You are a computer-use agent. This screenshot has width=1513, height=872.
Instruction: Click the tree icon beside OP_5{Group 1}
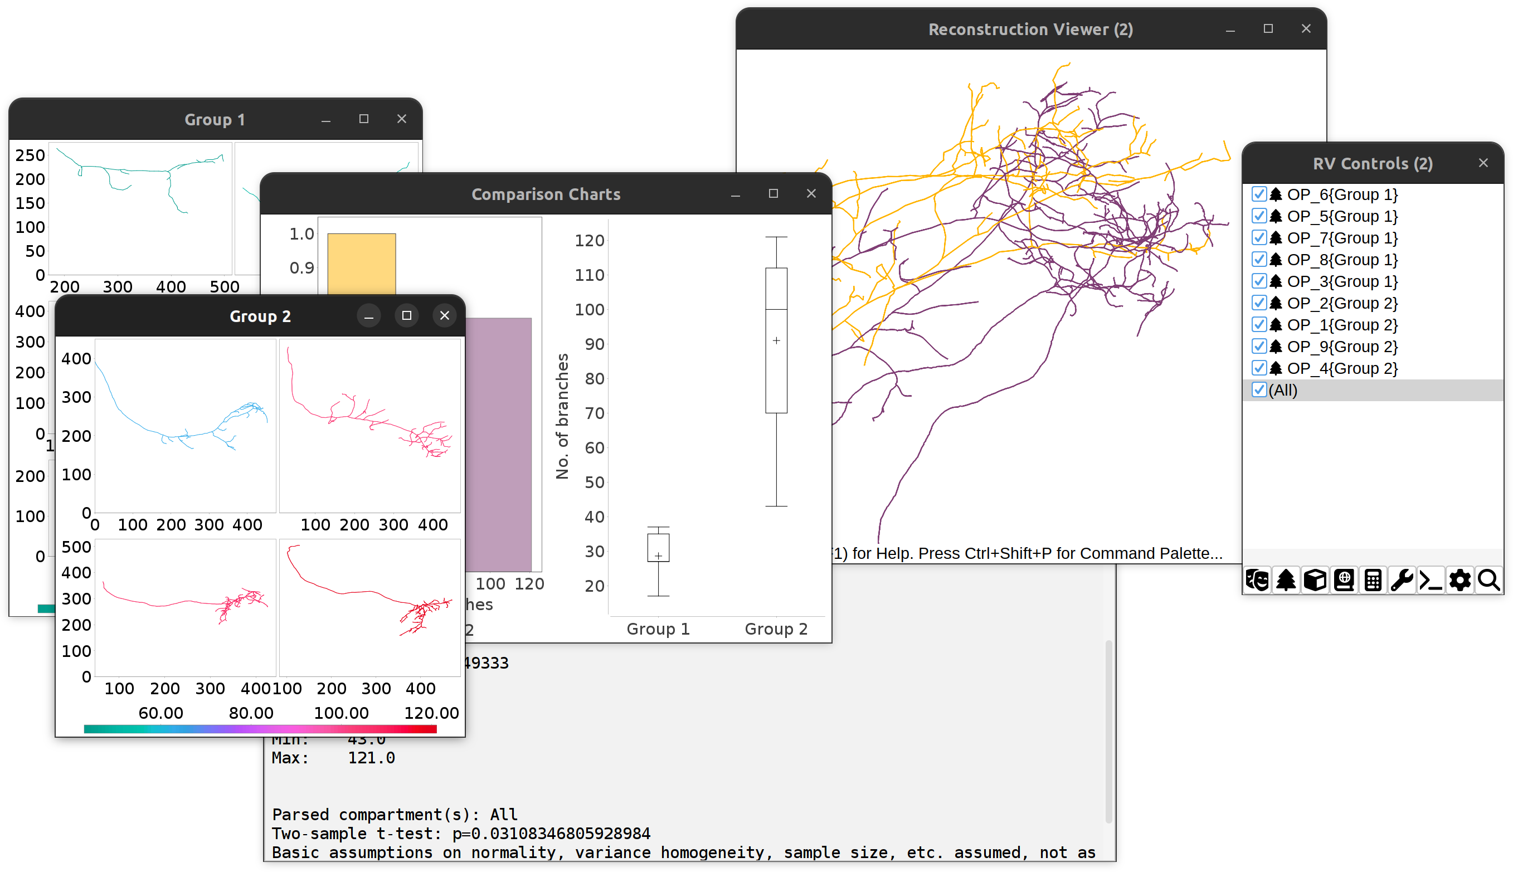pos(1276,216)
